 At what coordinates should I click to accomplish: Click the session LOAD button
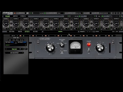[117, 31]
